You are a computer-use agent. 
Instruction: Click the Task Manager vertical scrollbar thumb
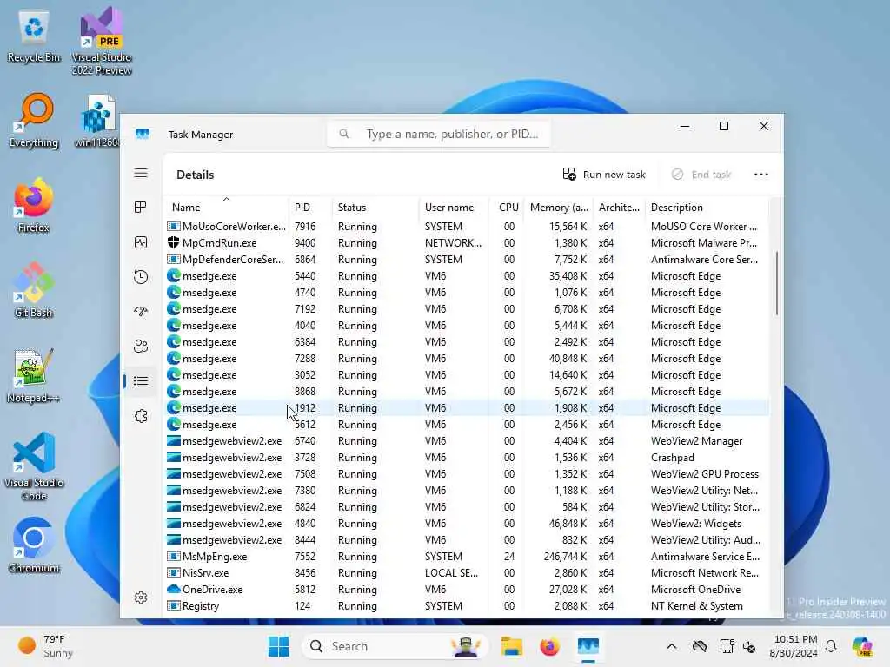776,284
